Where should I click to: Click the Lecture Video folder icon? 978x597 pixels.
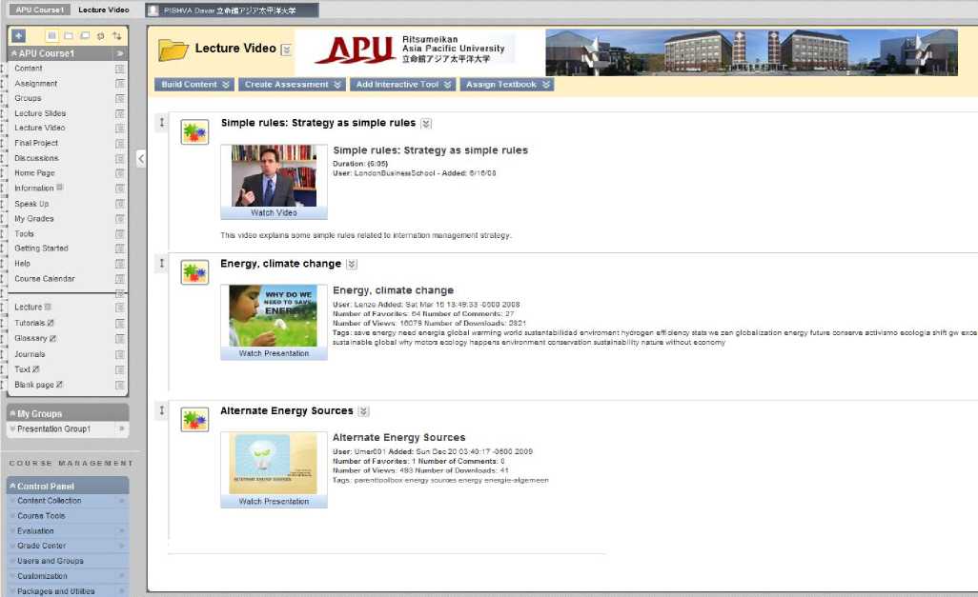pos(173,50)
